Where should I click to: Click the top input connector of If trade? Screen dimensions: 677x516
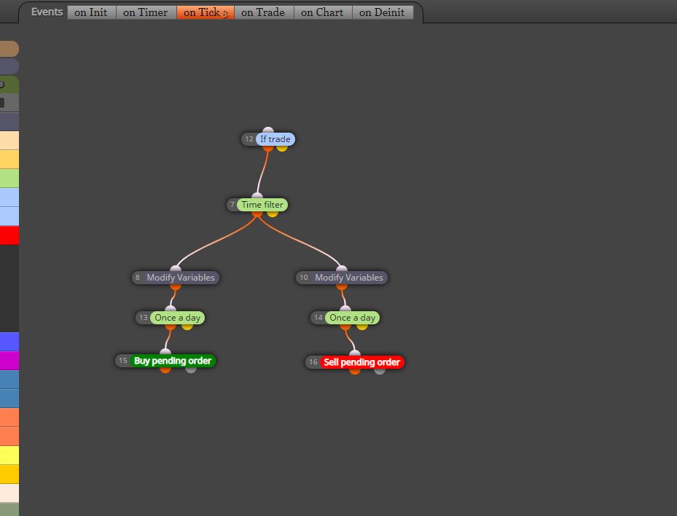[x=268, y=130]
